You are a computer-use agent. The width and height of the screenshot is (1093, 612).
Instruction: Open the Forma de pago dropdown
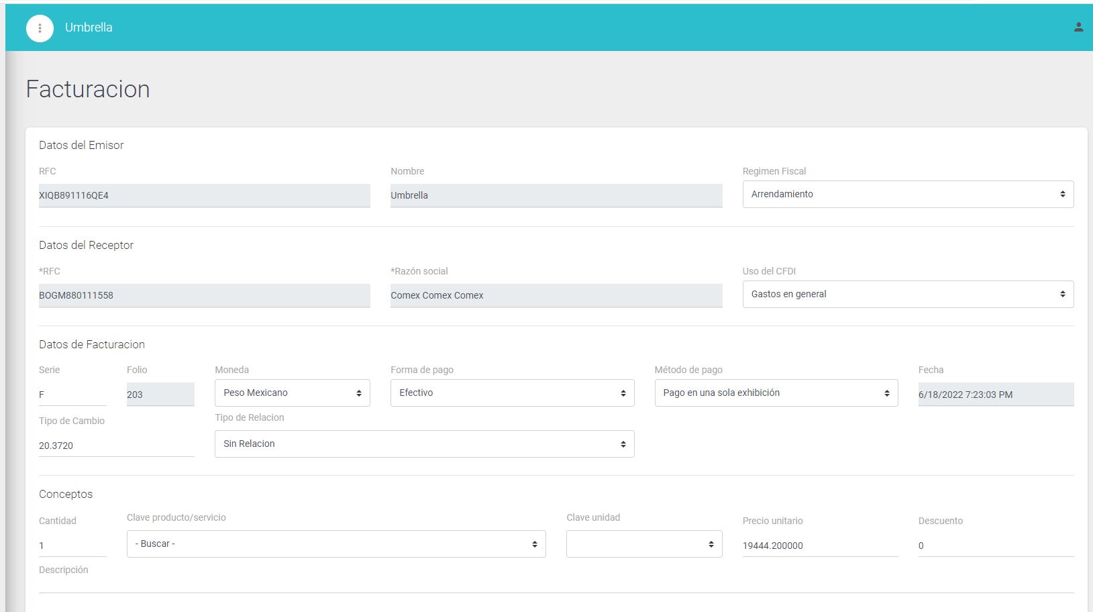point(512,393)
